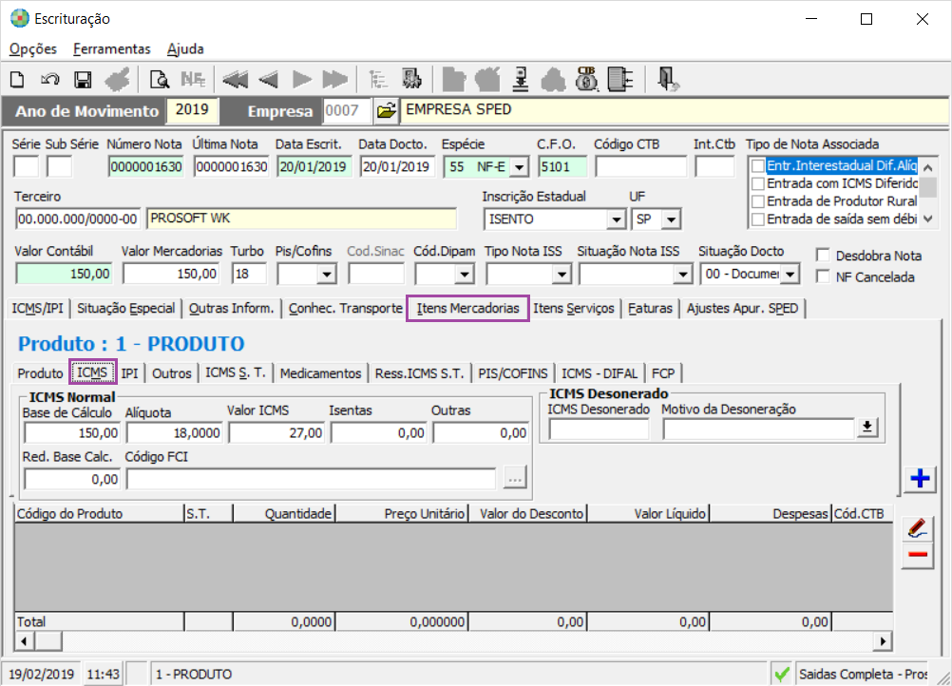Save record with the floppy disk icon
The image size is (952, 686).
(83, 80)
